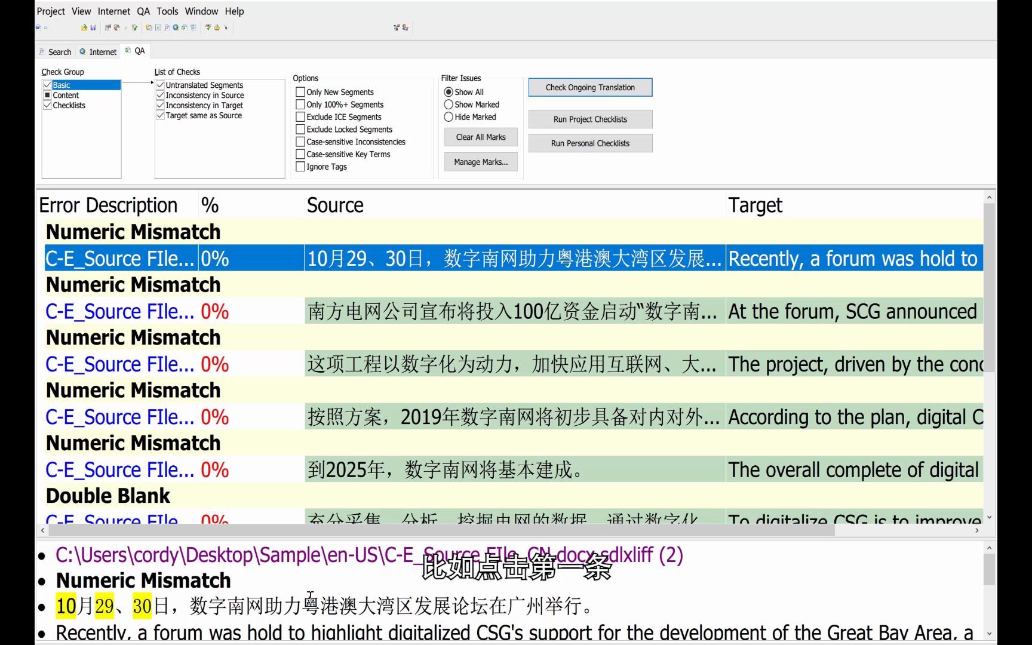Enable the "Only New Segments" checkbox
Viewport: 1032px width, 645px height.
point(301,91)
